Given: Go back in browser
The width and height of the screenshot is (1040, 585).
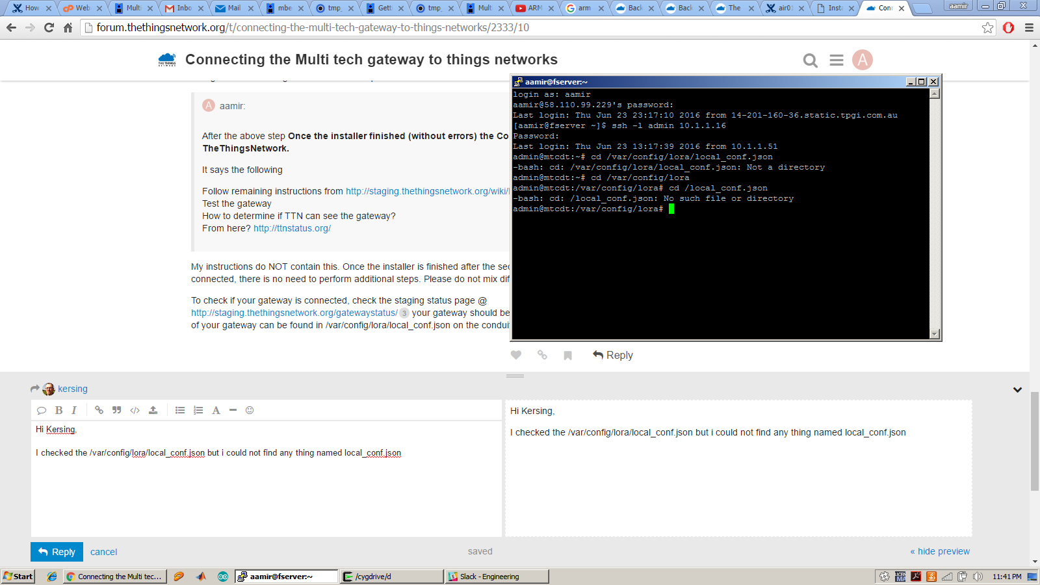Looking at the screenshot, I should tap(11, 27).
